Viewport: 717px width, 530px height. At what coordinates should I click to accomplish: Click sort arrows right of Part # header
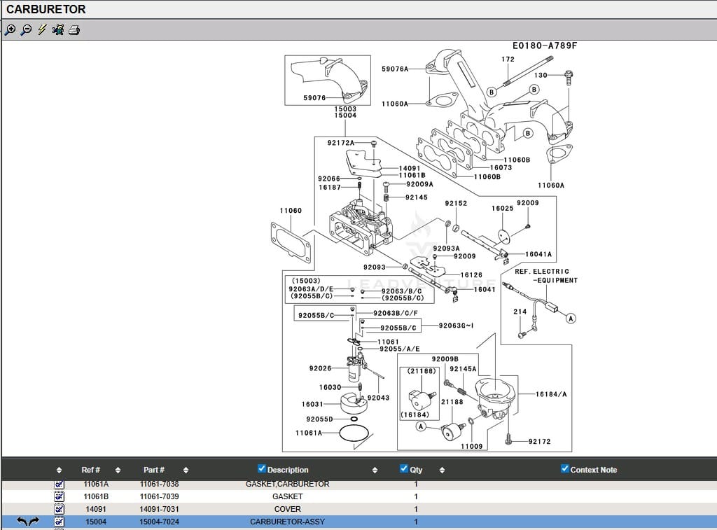click(x=186, y=470)
